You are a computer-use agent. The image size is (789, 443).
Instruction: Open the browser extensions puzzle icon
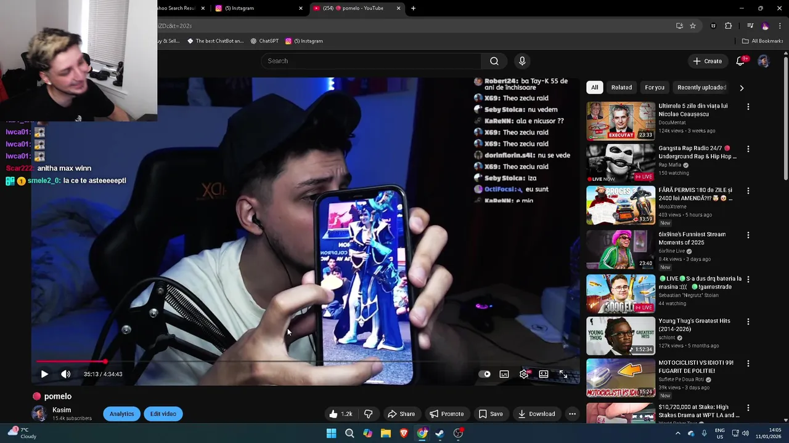tap(729, 26)
